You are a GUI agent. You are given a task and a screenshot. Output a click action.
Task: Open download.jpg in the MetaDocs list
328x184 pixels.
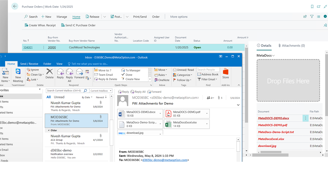[267, 146]
